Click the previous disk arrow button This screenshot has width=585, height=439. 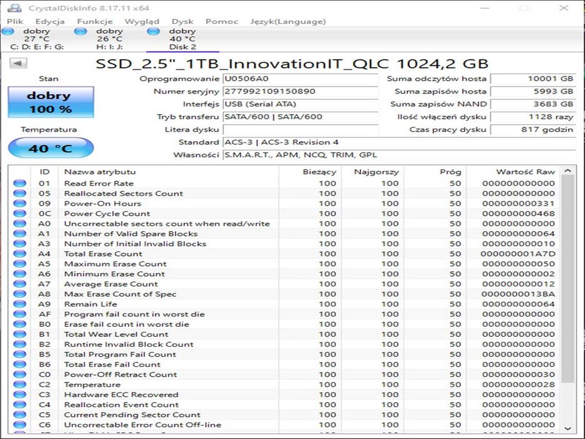click(18, 63)
